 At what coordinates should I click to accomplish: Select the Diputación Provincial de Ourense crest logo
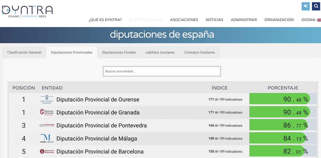click(x=47, y=99)
